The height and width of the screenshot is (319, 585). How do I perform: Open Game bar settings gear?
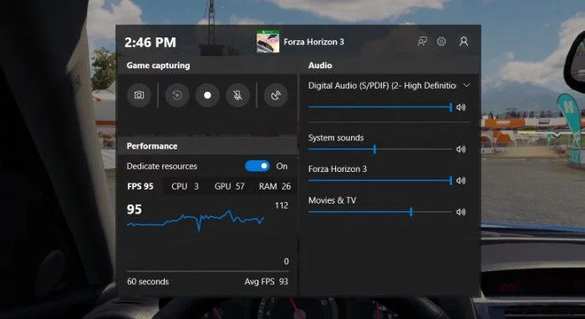pos(441,42)
